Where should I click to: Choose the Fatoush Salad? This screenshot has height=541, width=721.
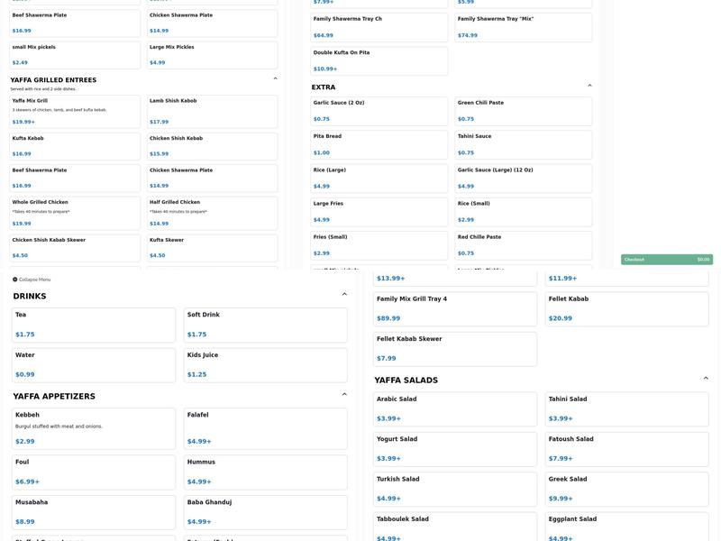point(626,449)
